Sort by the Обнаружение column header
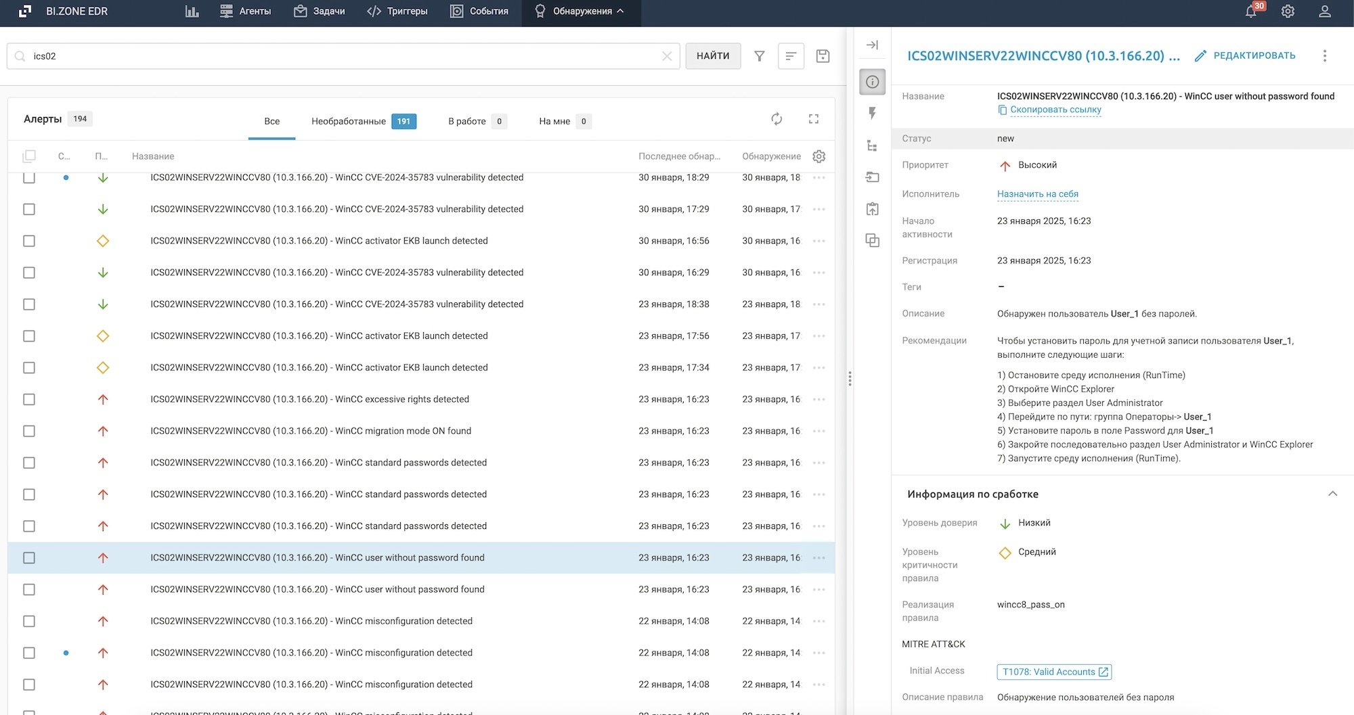Screen dimensions: 1354x715 click(771, 156)
